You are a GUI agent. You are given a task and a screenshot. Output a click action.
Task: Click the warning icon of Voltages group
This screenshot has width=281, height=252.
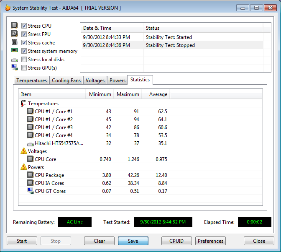coord(24,151)
